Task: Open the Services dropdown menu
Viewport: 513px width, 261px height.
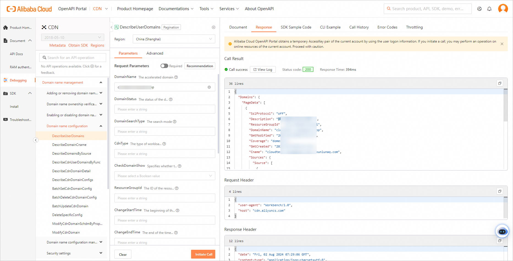Action: coord(229,9)
